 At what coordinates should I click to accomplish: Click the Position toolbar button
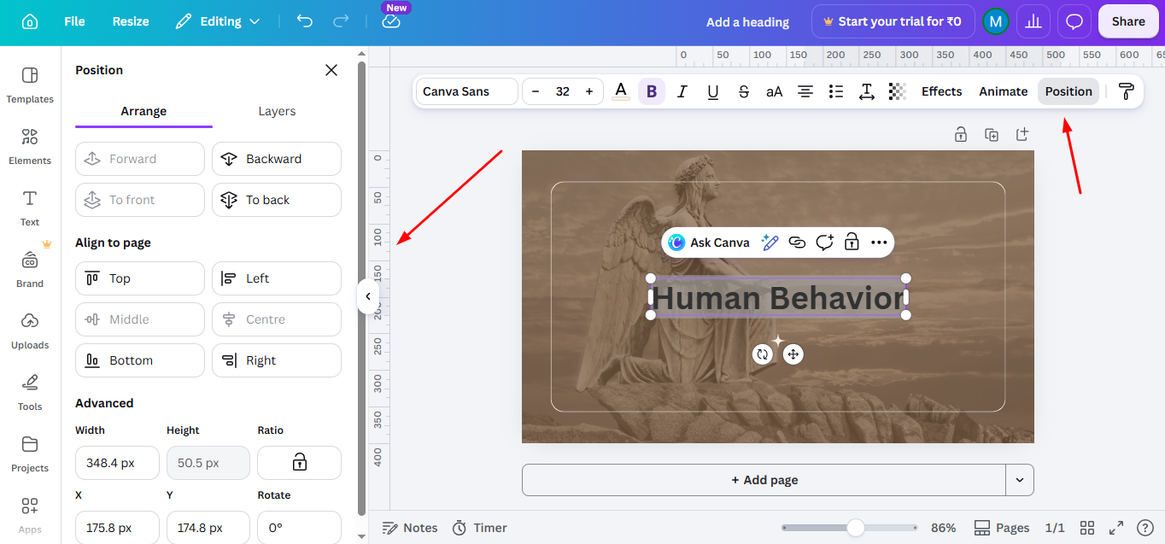click(x=1068, y=91)
